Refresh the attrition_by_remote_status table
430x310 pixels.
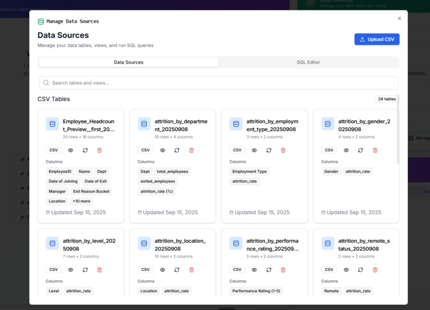[x=360, y=269]
